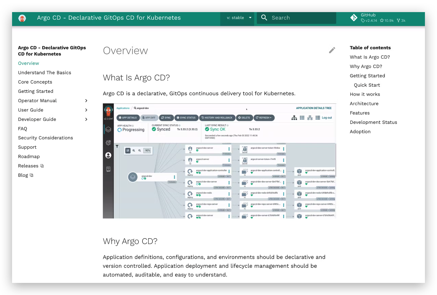Image resolution: width=437 pixels, height=295 pixels.
Task: Click the GitHub forks count
Action: pyautogui.click(x=401, y=21)
